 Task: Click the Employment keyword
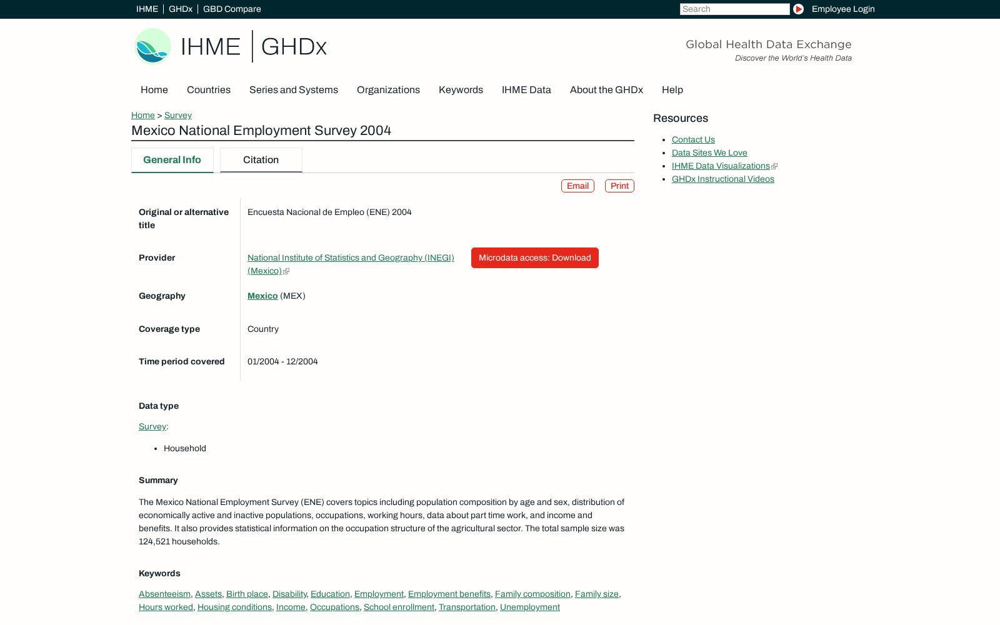click(379, 594)
